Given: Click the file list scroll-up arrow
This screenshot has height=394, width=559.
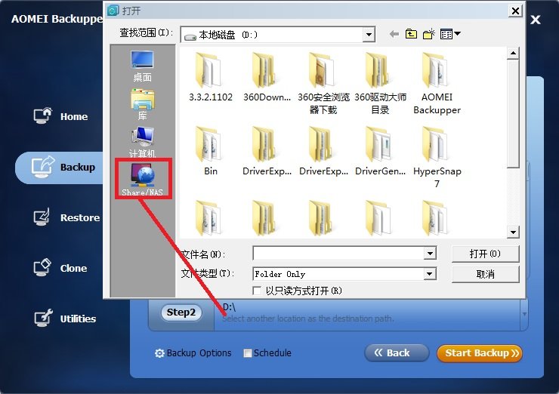Looking at the screenshot, I should (x=513, y=53).
